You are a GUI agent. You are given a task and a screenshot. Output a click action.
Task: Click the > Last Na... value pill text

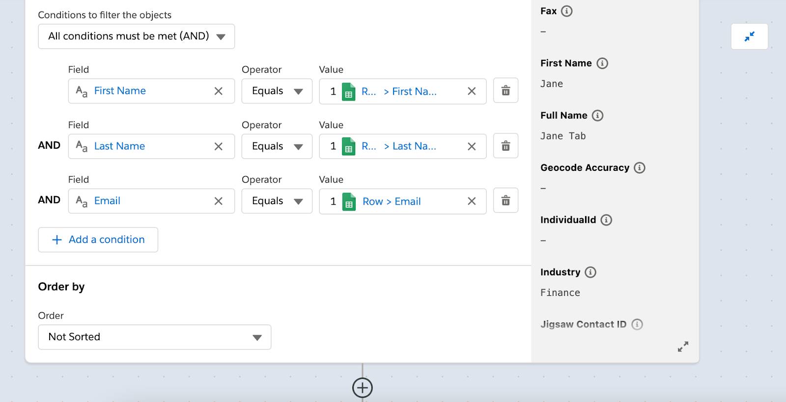pos(410,146)
